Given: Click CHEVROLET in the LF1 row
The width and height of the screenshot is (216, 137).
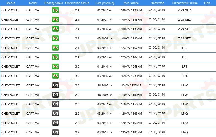Looking at the screenshot, I should 10,67.
